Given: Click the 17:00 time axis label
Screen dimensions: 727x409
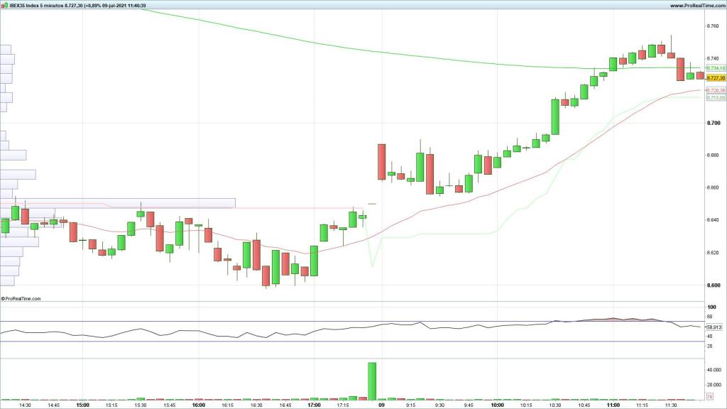Looking at the screenshot, I should (313, 405).
